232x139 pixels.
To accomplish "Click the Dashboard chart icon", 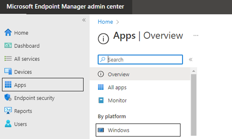I will click(x=8, y=45).
